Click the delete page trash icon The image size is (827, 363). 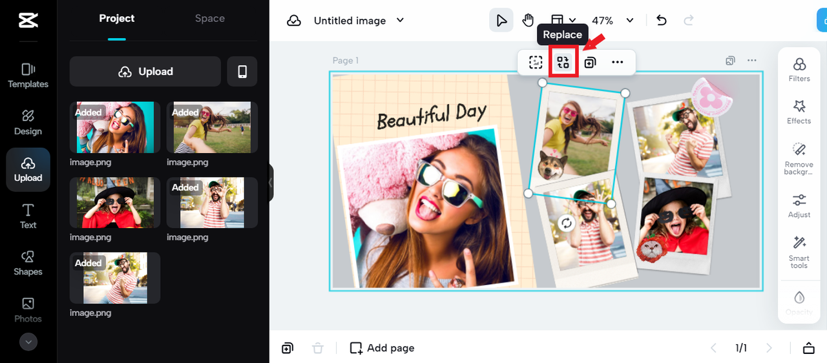coord(318,348)
